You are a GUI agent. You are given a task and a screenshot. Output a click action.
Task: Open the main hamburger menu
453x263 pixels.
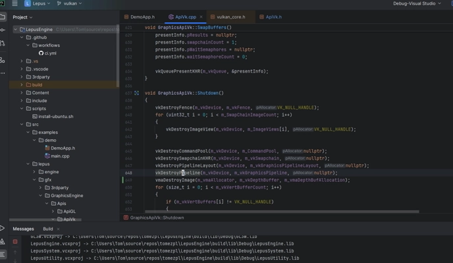point(14,3)
